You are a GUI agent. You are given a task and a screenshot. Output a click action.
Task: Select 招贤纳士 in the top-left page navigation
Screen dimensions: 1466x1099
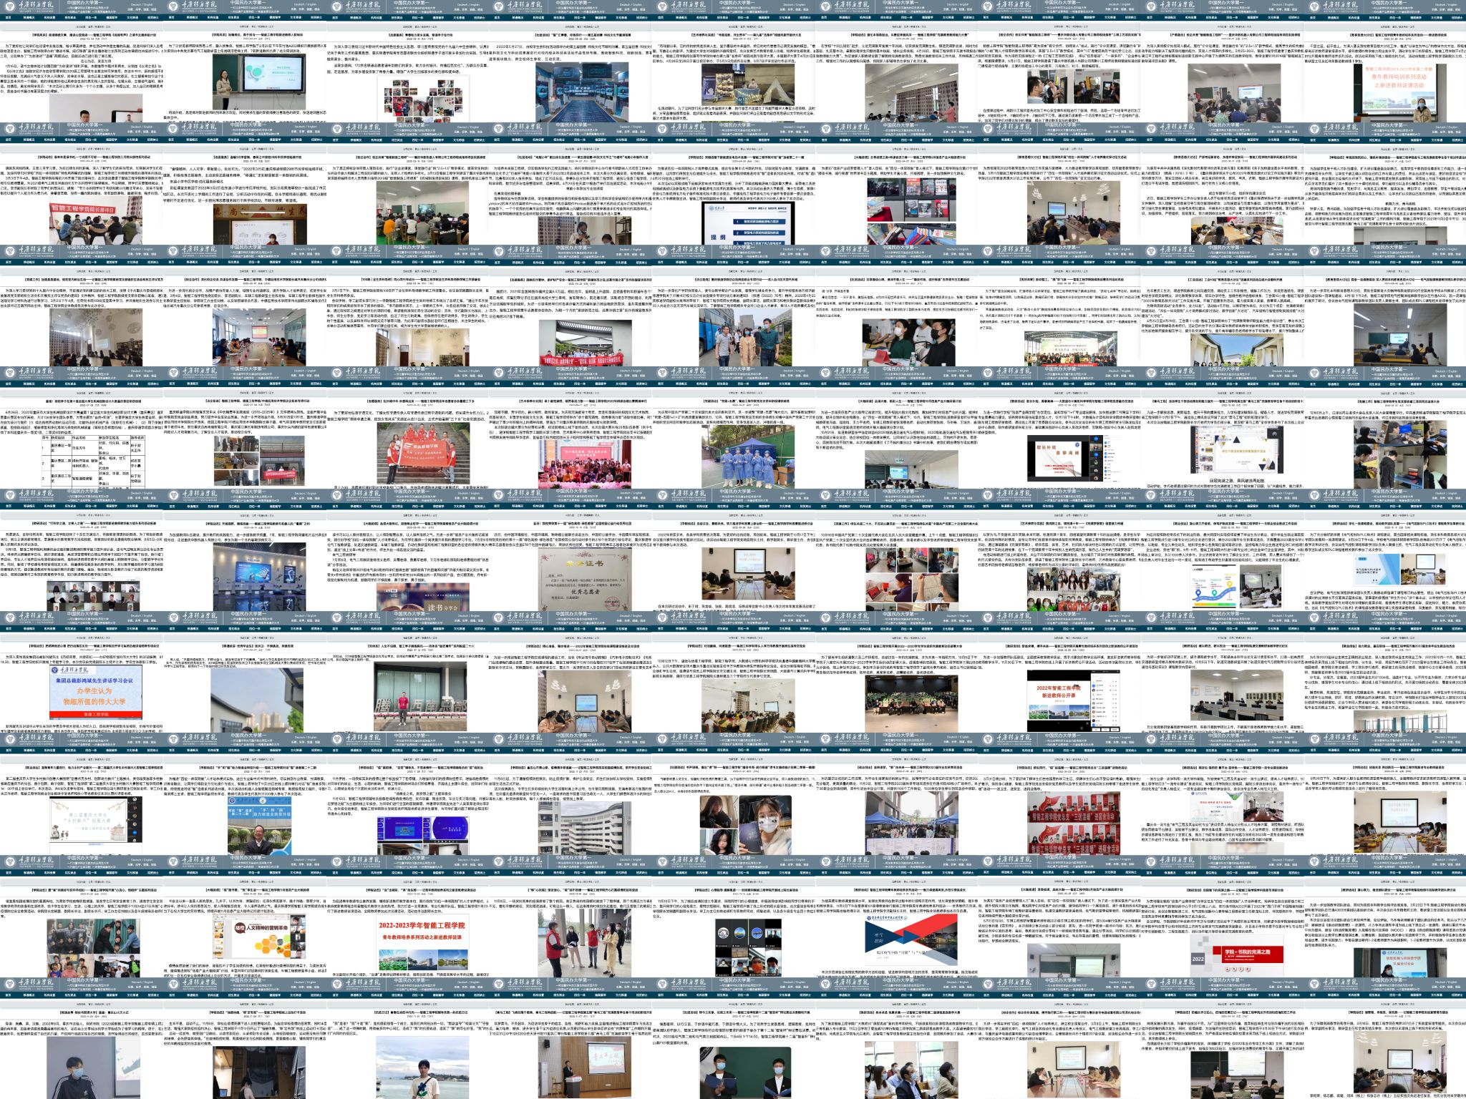click(x=153, y=18)
